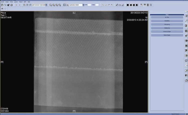188x115 pixels.
Task: Open the Report menu
Action: [x=21, y=2]
